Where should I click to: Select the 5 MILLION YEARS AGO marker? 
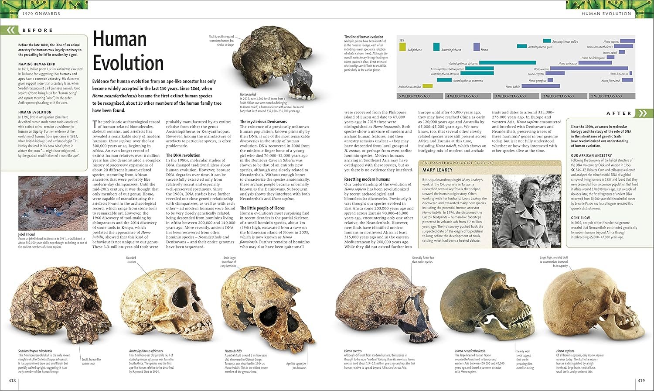419,96
